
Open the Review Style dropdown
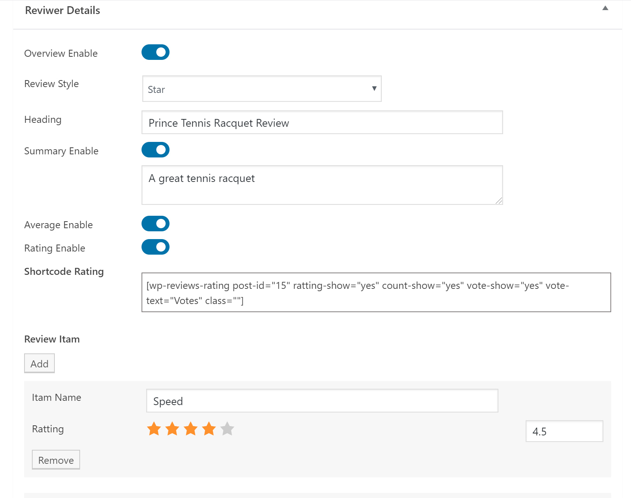click(x=262, y=89)
